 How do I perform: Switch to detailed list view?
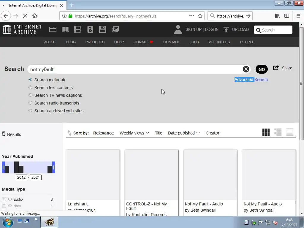(278, 132)
